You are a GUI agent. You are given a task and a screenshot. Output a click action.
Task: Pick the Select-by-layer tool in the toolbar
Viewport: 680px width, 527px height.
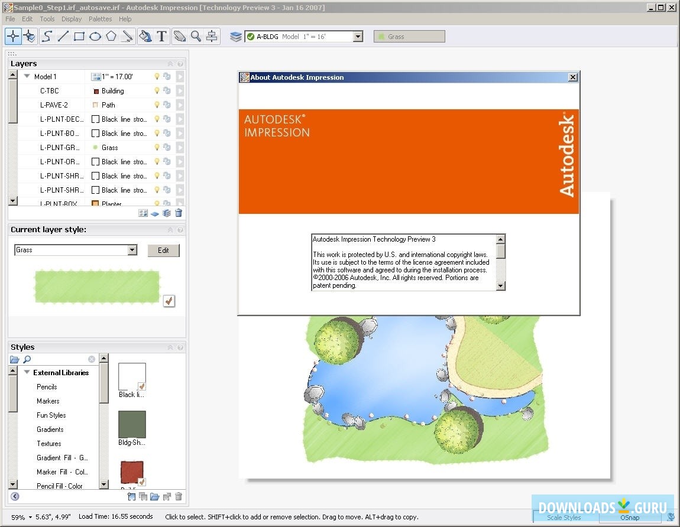click(x=30, y=37)
